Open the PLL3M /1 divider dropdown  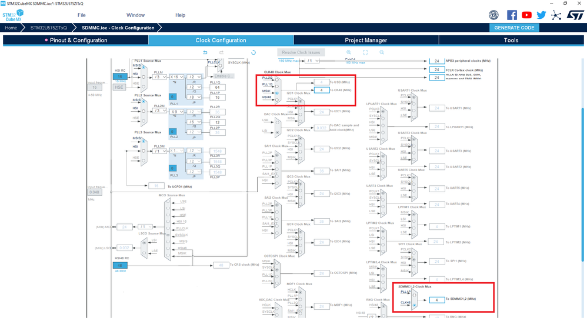click(x=159, y=151)
